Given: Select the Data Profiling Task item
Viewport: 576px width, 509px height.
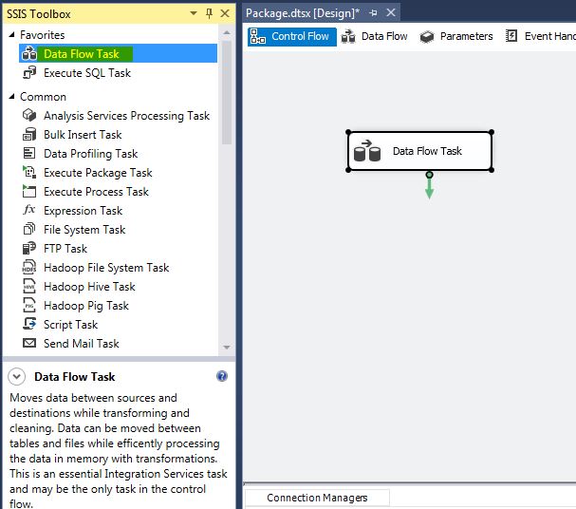Looking at the screenshot, I should [118, 153].
